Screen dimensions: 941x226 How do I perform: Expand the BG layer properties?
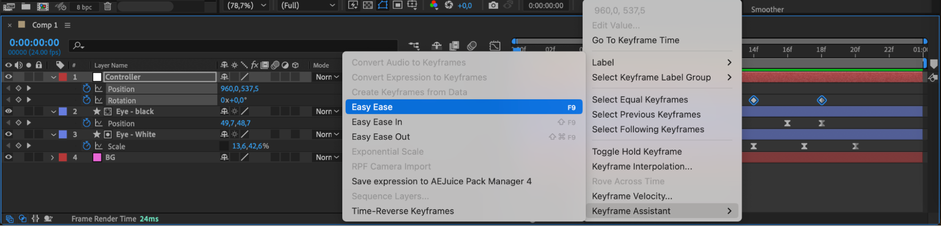pyautogui.click(x=52, y=157)
